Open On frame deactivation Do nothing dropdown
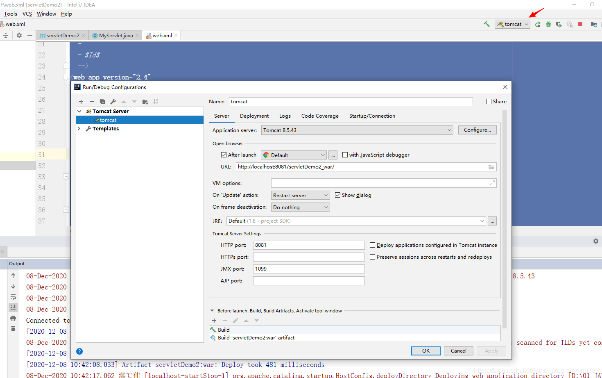Screen dimensions: 602x378 click(300, 207)
